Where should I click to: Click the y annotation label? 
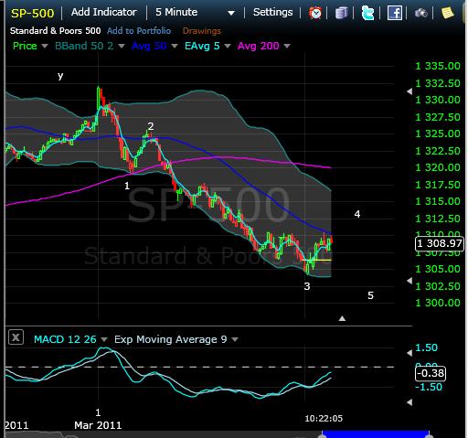tap(60, 76)
